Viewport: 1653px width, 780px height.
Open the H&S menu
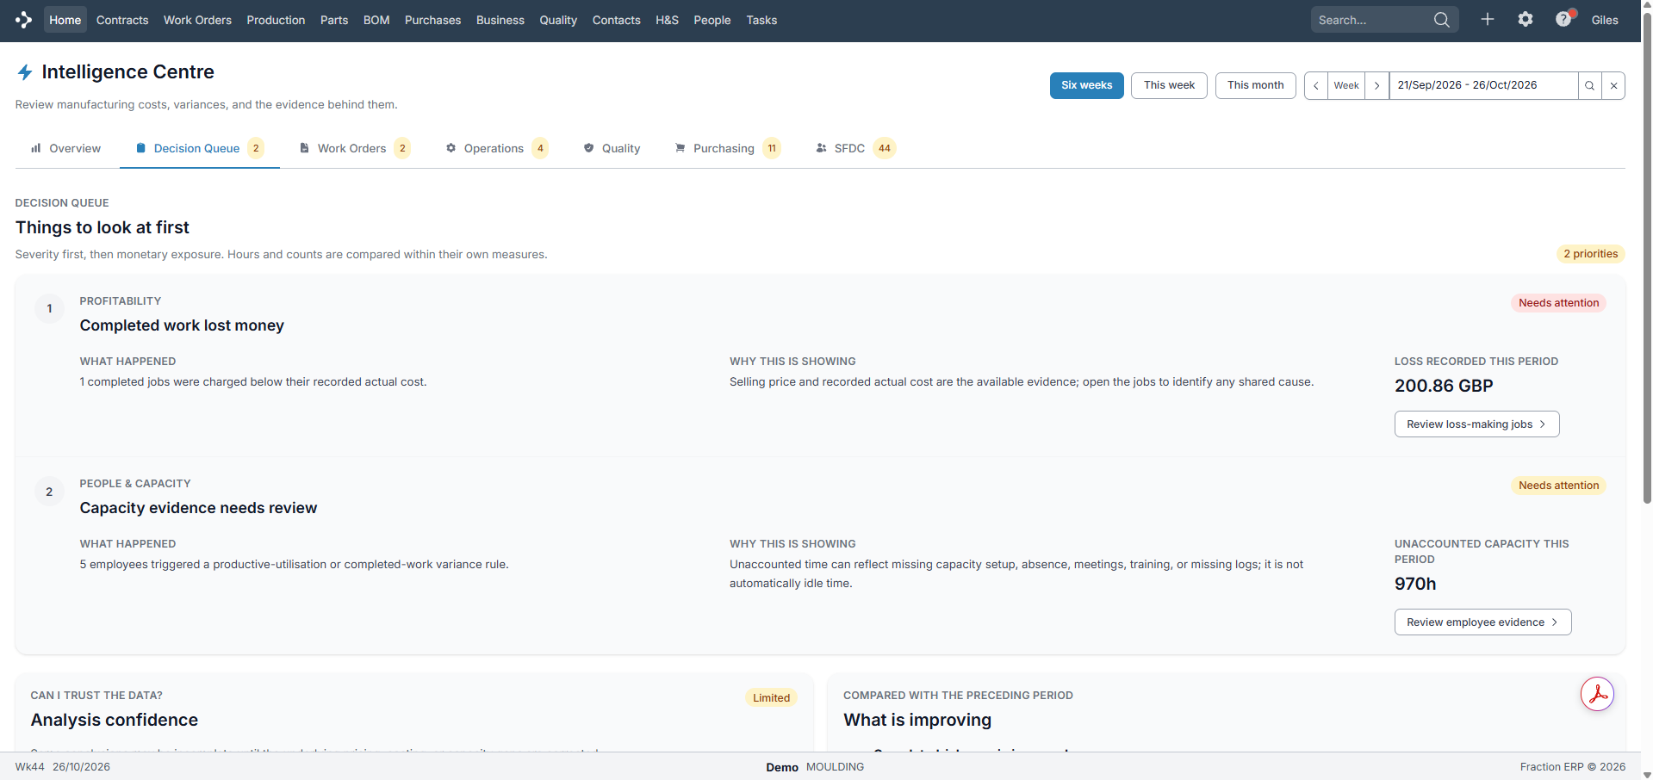coord(667,20)
